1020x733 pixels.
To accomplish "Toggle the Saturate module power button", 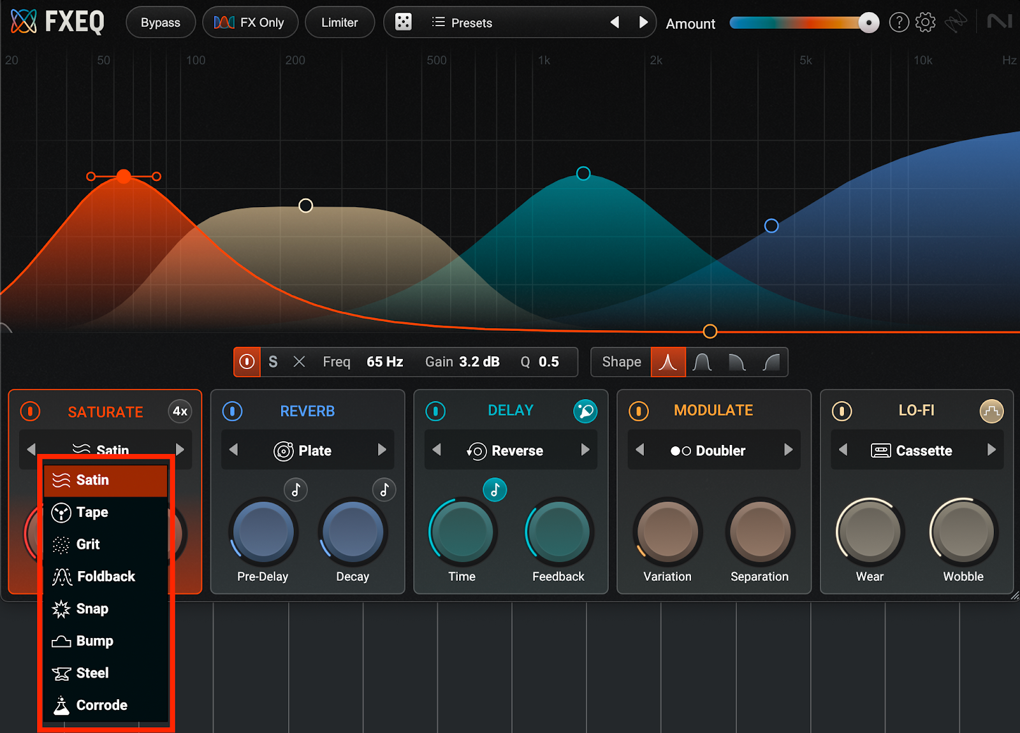I will point(30,411).
